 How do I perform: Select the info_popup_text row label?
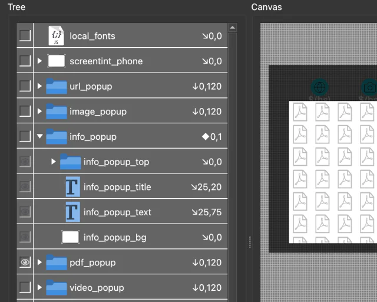[x=118, y=212]
